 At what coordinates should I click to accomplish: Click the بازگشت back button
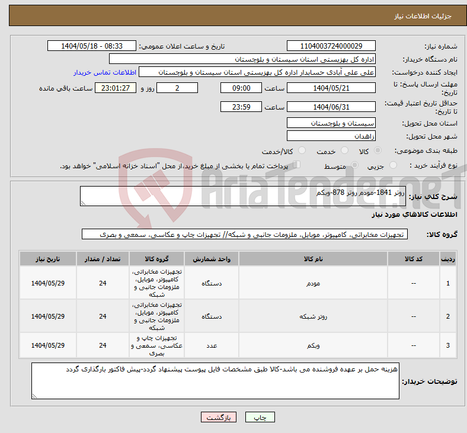point(219,417)
